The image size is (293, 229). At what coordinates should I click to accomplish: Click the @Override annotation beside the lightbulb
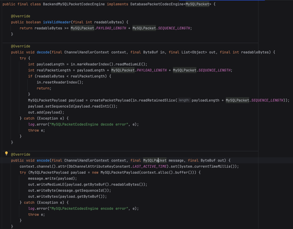tap(21, 155)
